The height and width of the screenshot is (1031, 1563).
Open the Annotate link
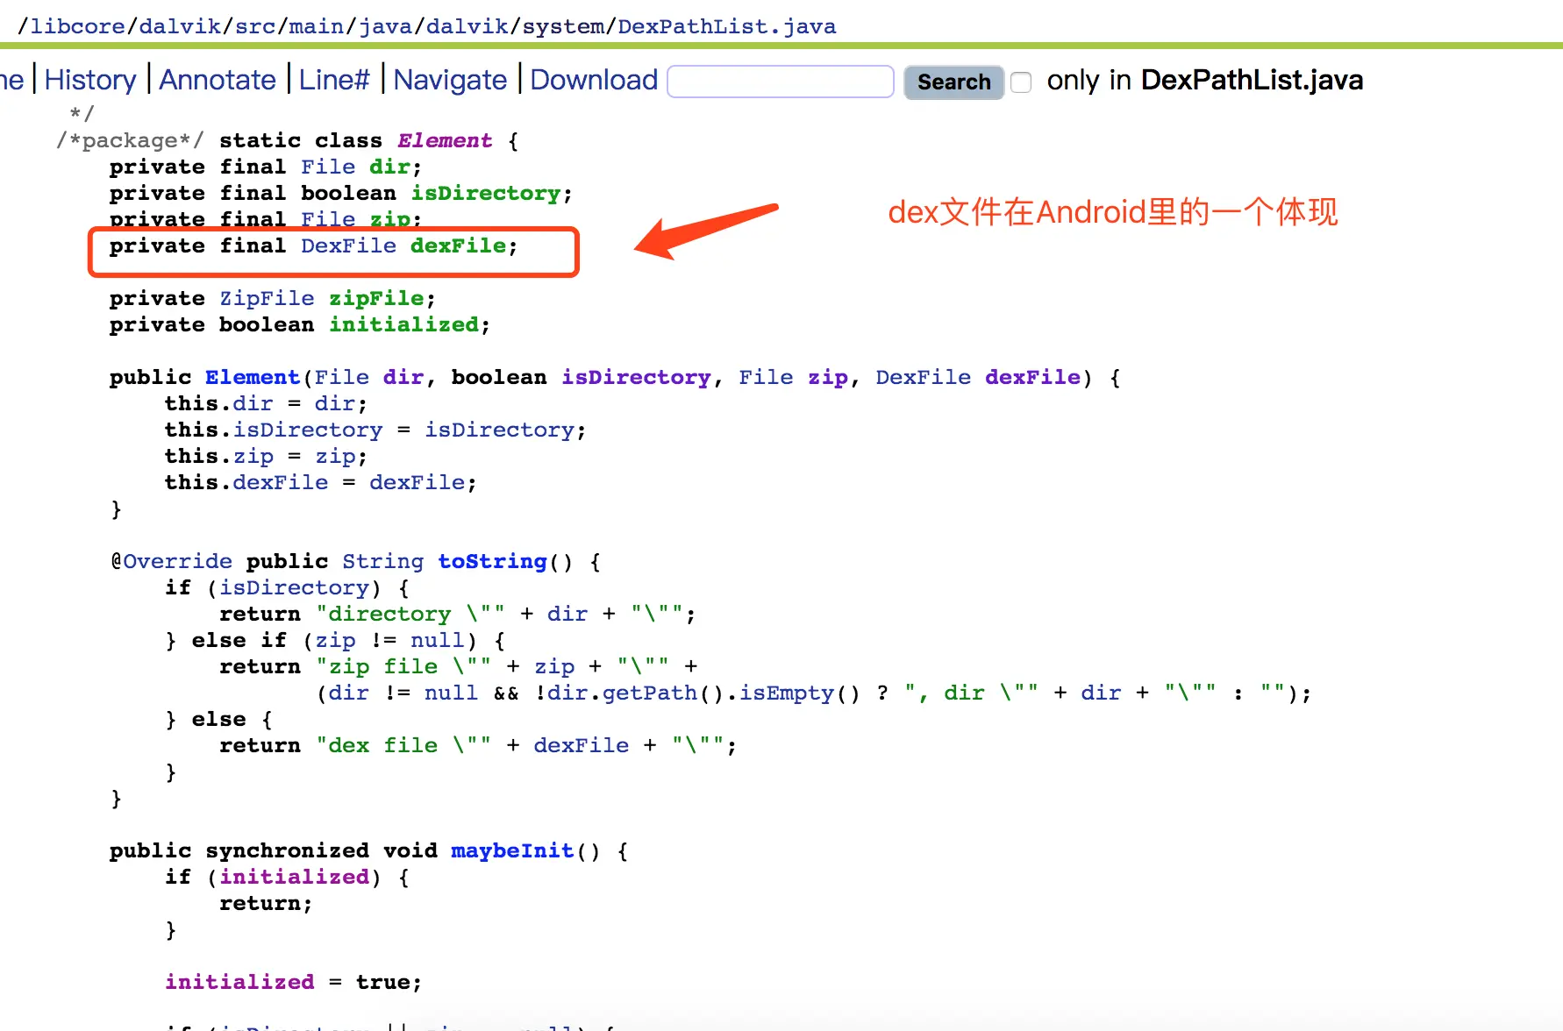(218, 80)
